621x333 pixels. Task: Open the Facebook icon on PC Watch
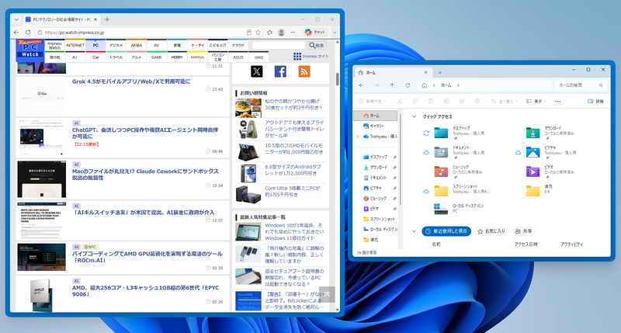click(280, 71)
